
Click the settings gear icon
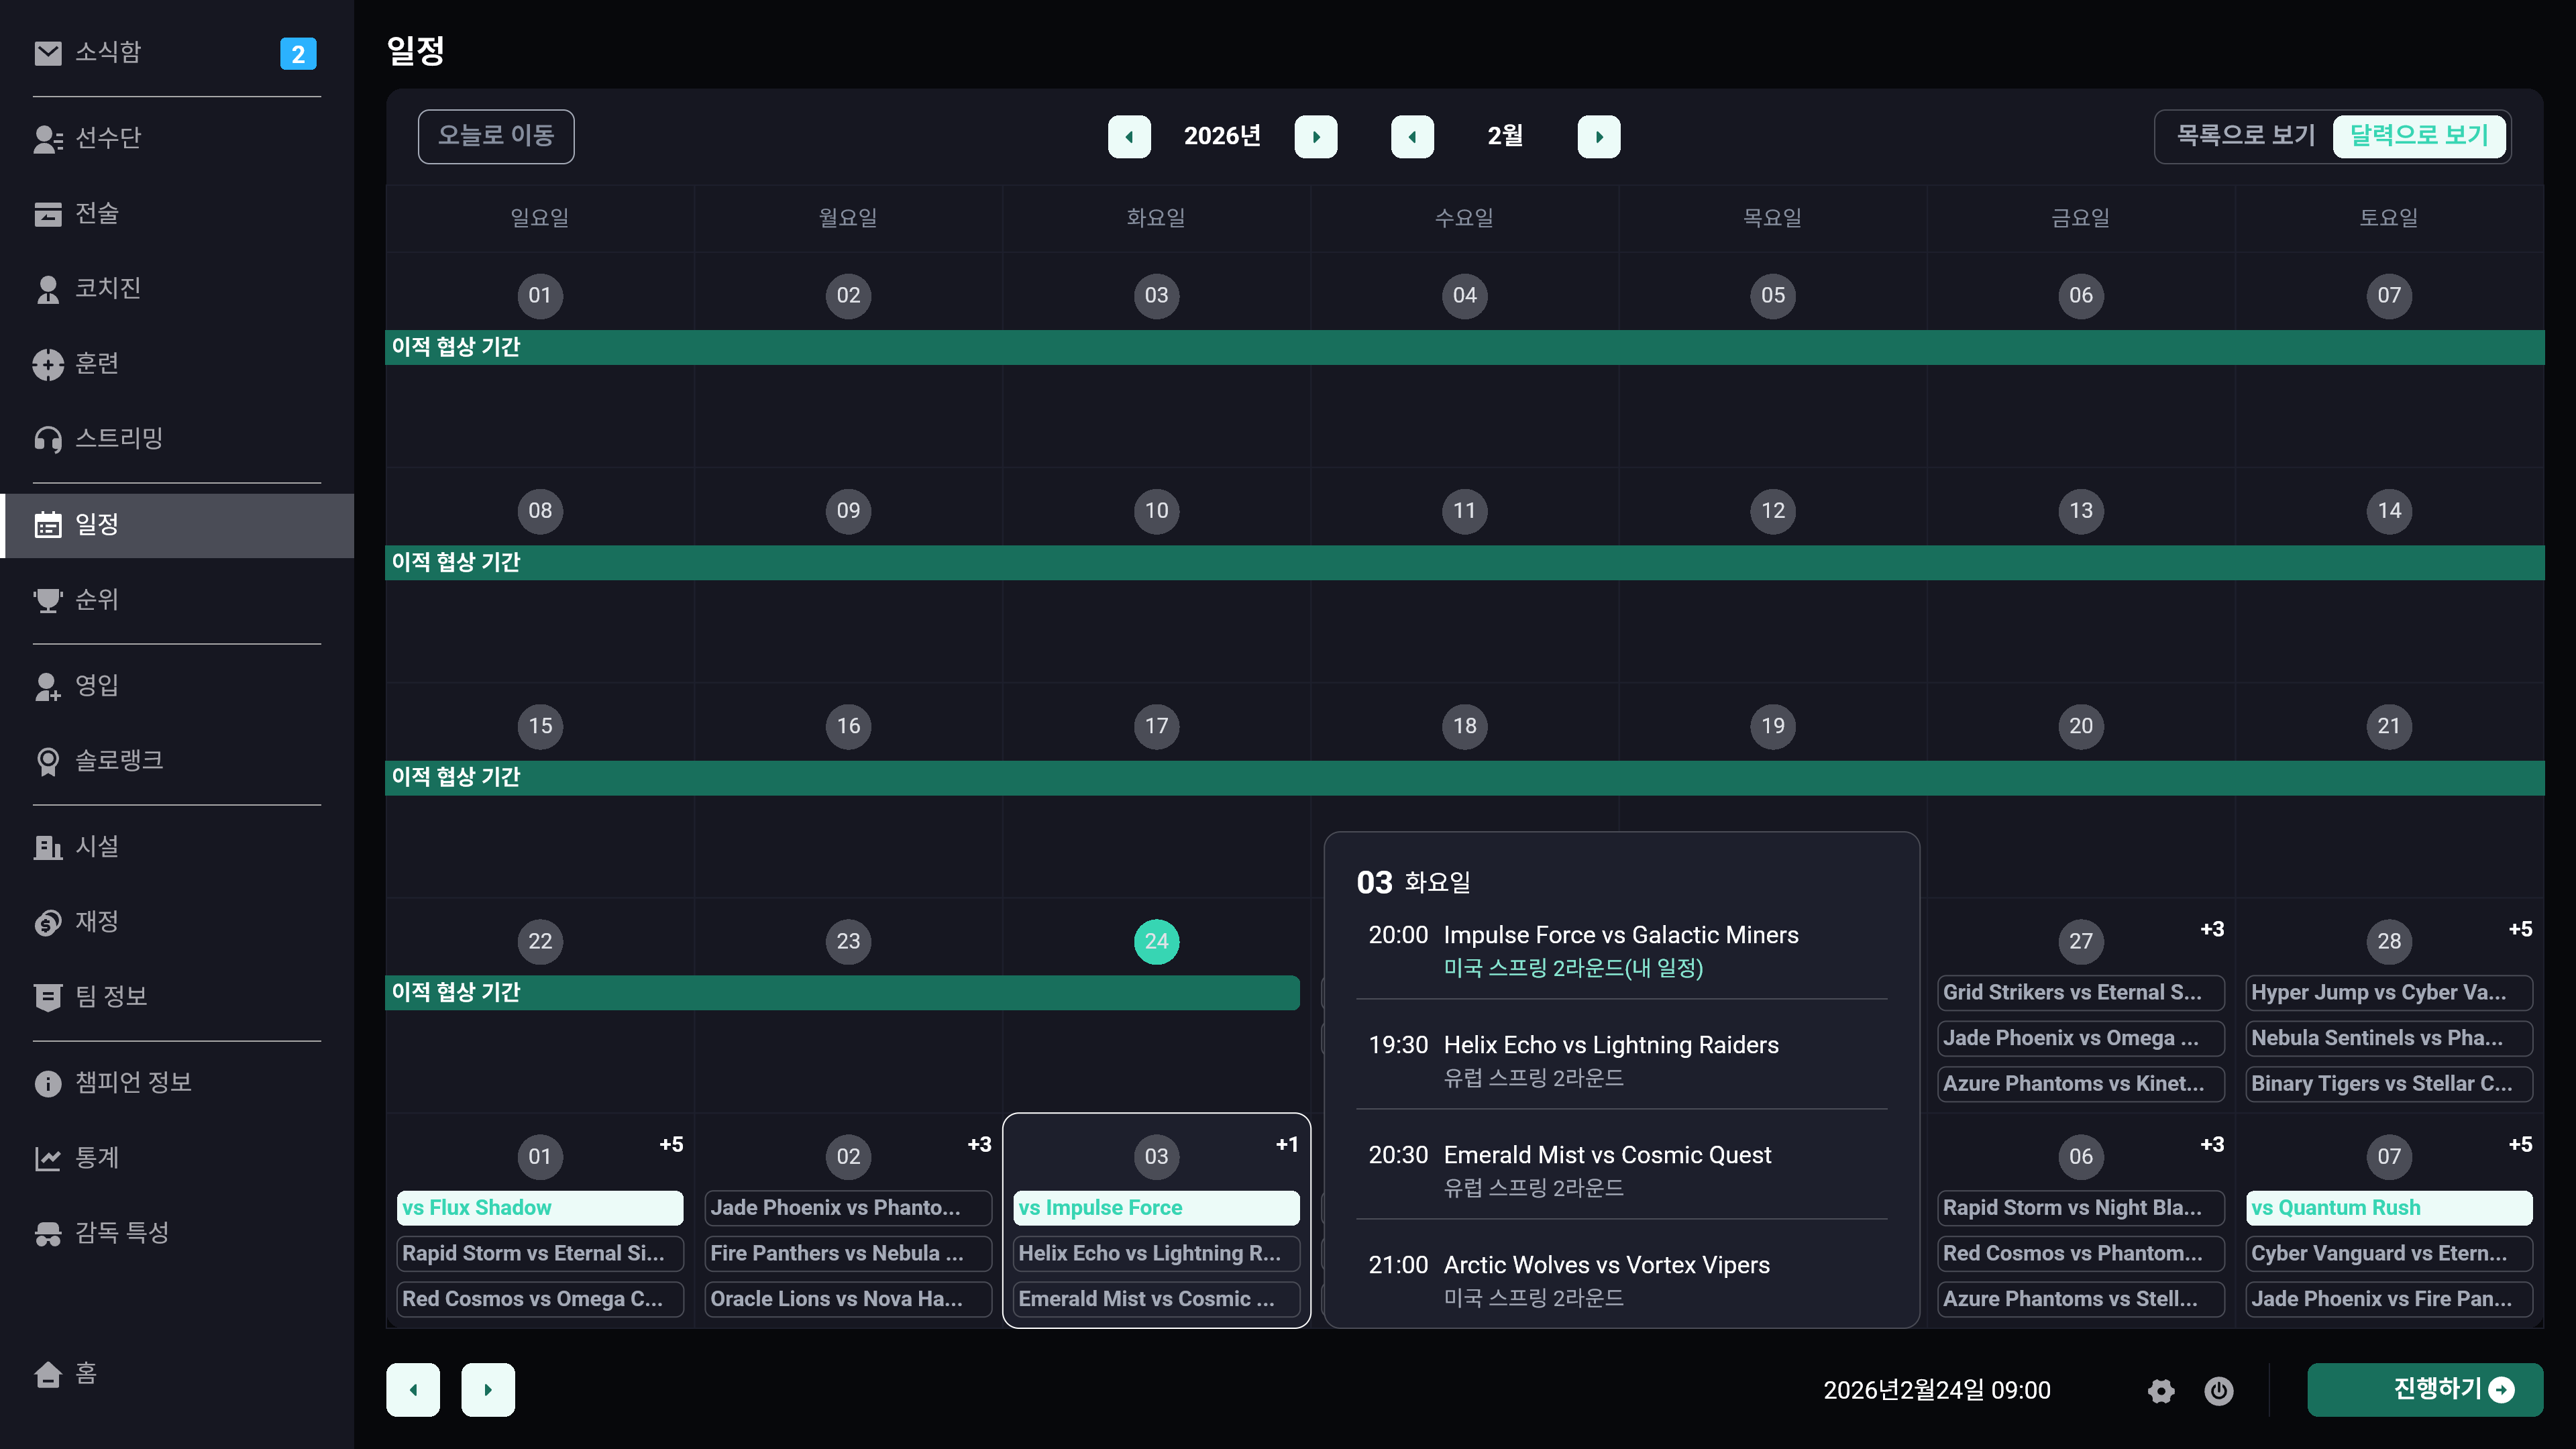click(x=2161, y=1390)
